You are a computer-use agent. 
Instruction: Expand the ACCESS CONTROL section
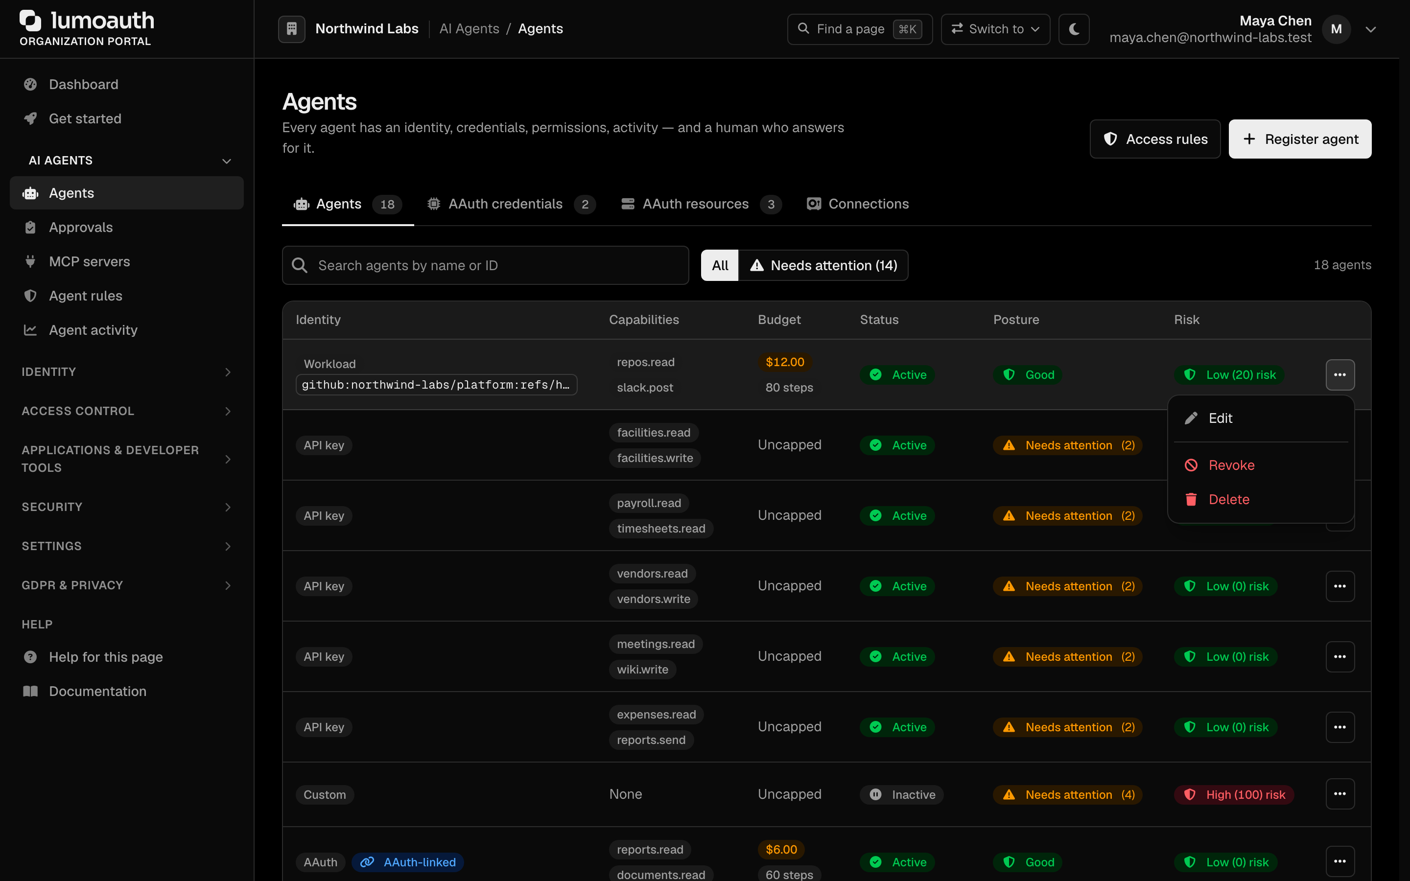click(126, 411)
